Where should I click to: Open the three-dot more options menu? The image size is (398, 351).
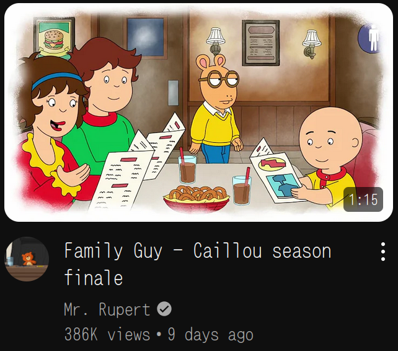click(x=383, y=252)
